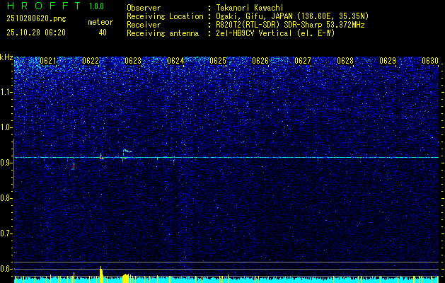This screenshot has width=445, height=283.
Task: Click the 0621 time marker
Action: pyautogui.click(x=48, y=61)
